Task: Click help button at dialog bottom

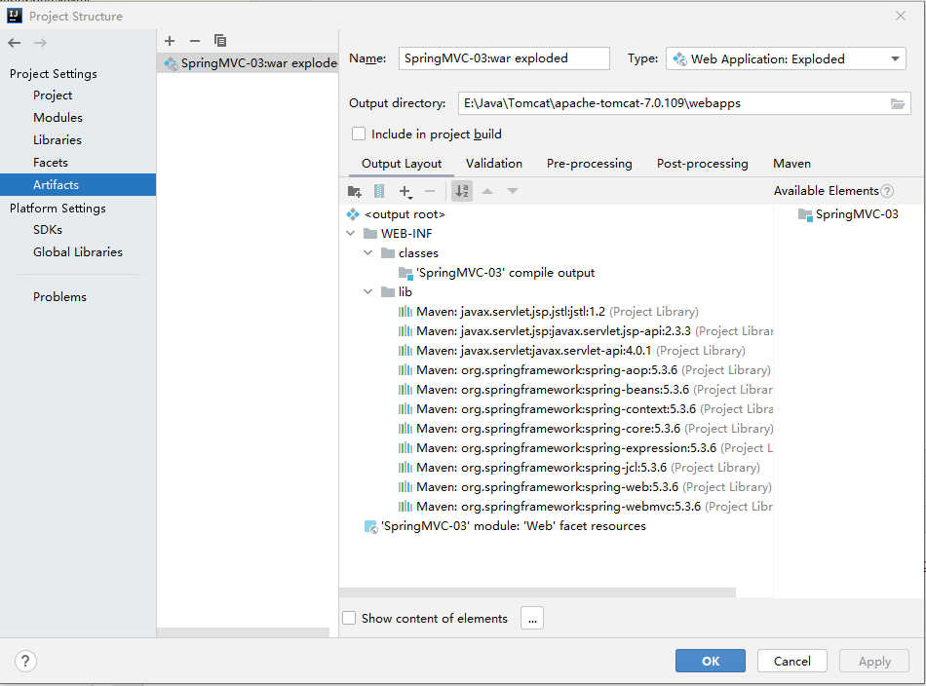Action: pyautogui.click(x=25, y=661)
